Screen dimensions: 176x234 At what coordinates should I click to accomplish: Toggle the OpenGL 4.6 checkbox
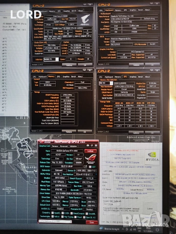coord(84,217)
